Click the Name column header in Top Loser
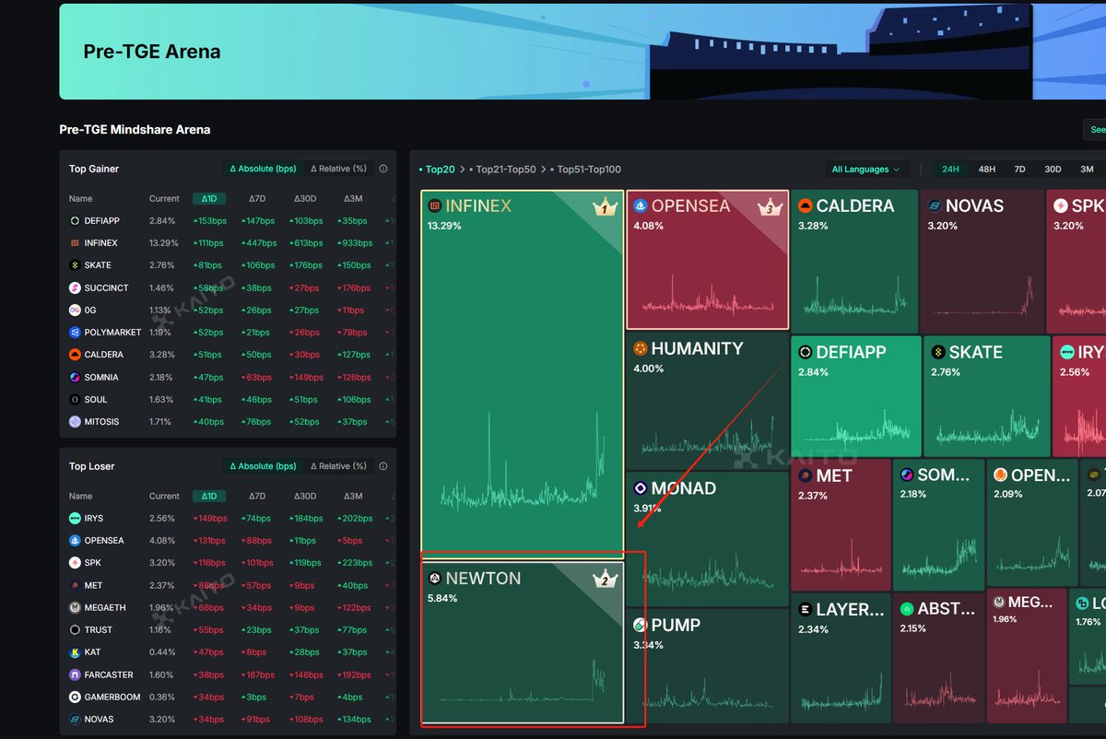Screen dimensions: 1106x739 81,497
